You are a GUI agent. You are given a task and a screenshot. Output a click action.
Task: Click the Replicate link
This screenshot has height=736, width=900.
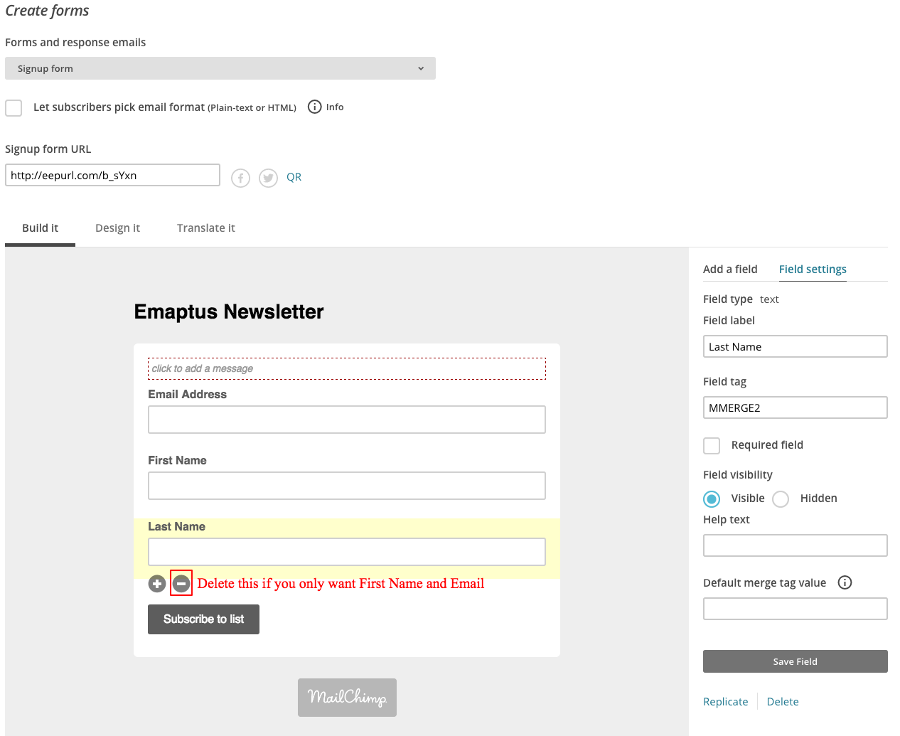point(725,702)
